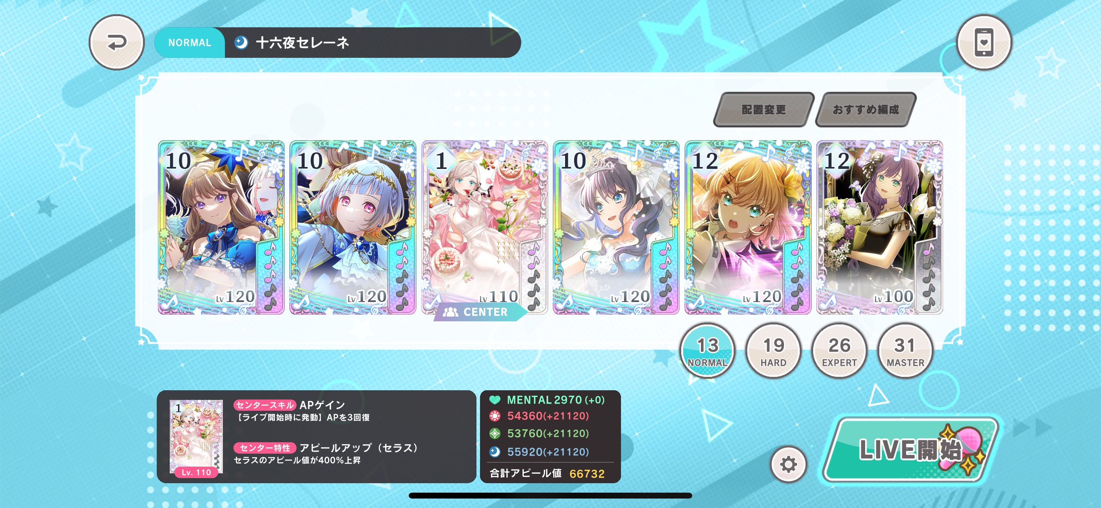Select HARD difficulty level 19
The width and height of the screenshot is (1101, 508).
[773, 350]
